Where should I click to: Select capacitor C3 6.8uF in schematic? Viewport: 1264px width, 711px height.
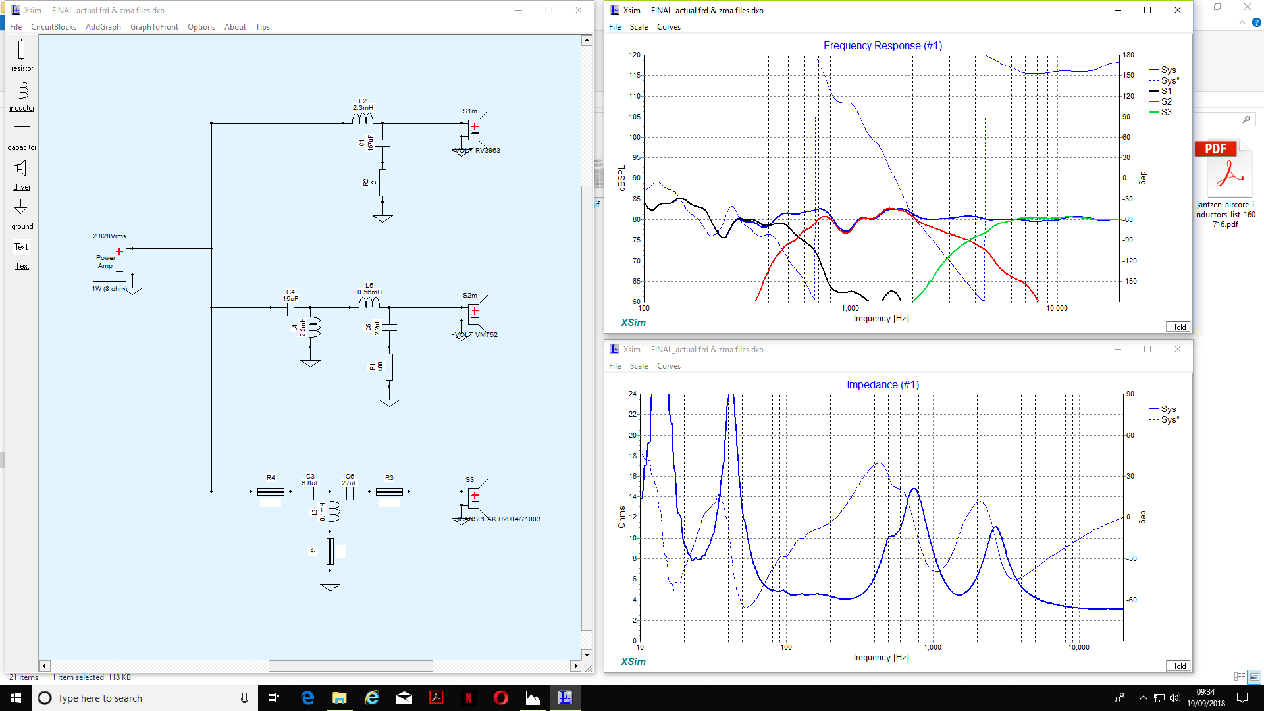click(x=310, y=492)
